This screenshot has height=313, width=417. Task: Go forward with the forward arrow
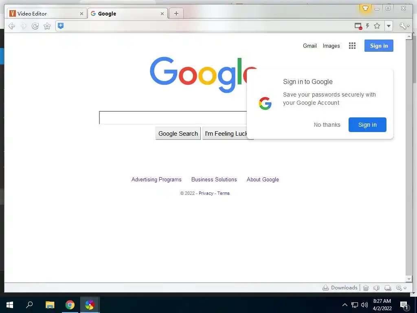pos(23,26)
